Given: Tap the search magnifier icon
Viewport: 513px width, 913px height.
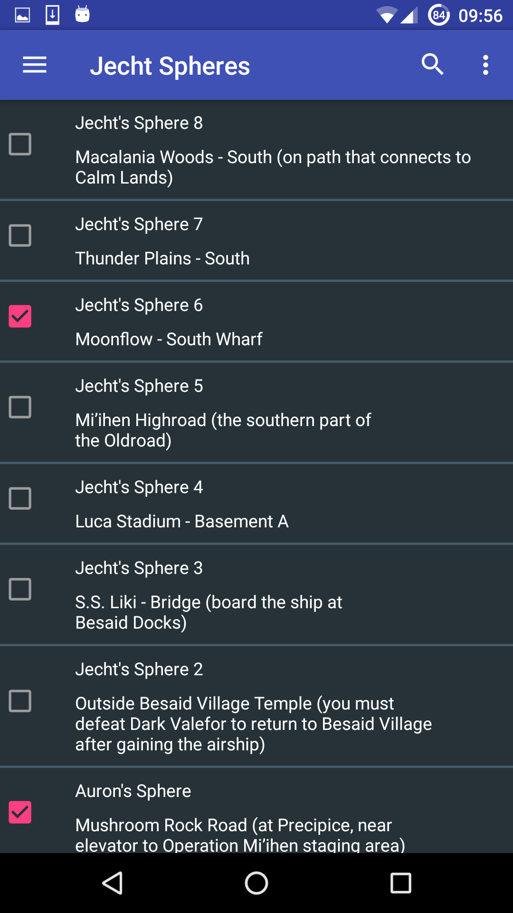Looking at the screenshot, I should point(432,64).
